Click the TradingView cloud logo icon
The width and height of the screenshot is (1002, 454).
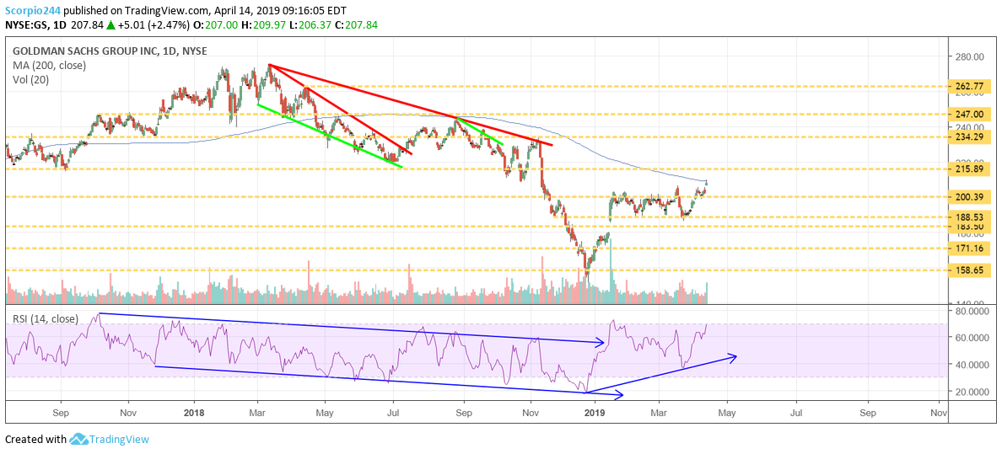pos(78,440)
